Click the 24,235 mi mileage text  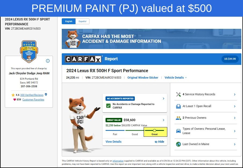(x=72, y=78)
